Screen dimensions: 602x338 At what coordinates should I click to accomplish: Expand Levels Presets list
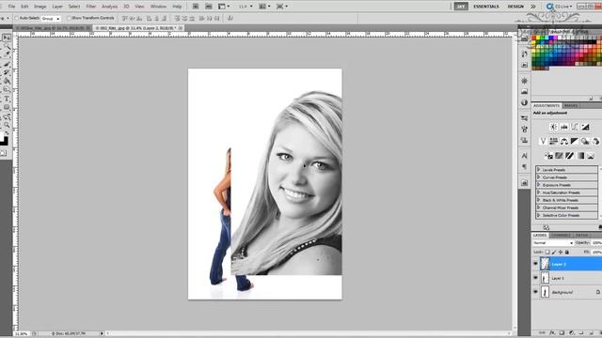coord(539,169)
